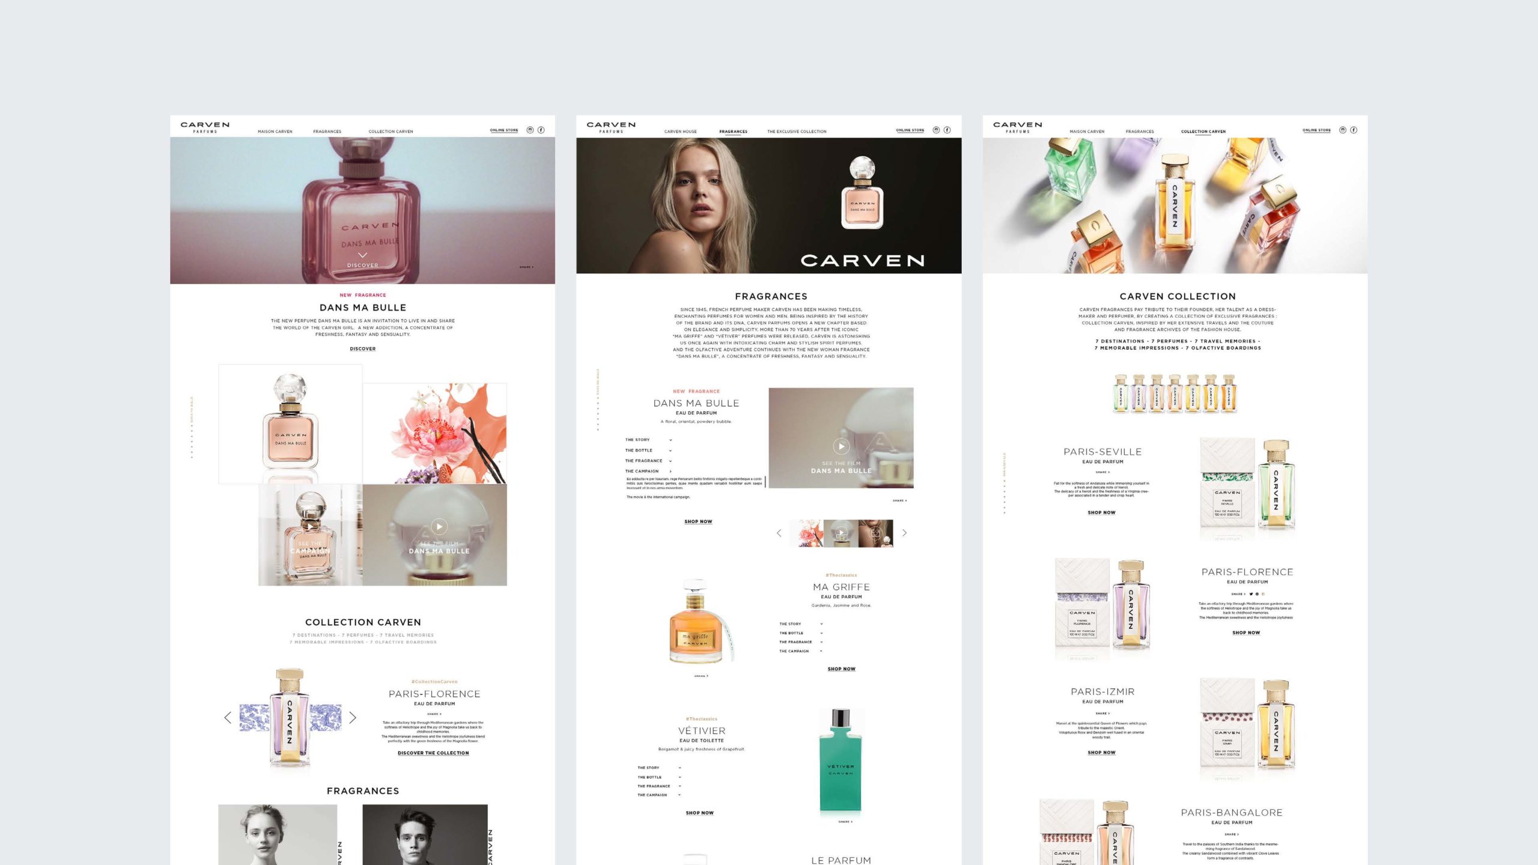
Task: Click Shop Now under Dans Ma Bulle
Action: point(698,521)
